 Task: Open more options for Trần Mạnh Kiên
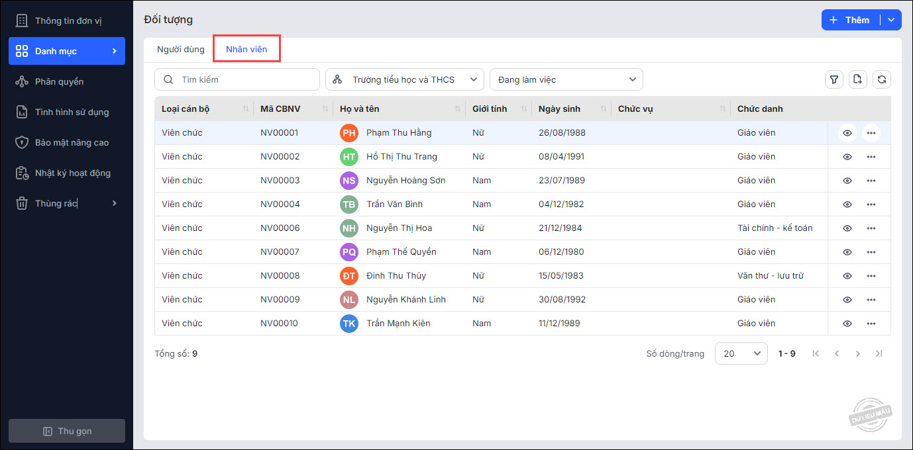click(871, 324)
